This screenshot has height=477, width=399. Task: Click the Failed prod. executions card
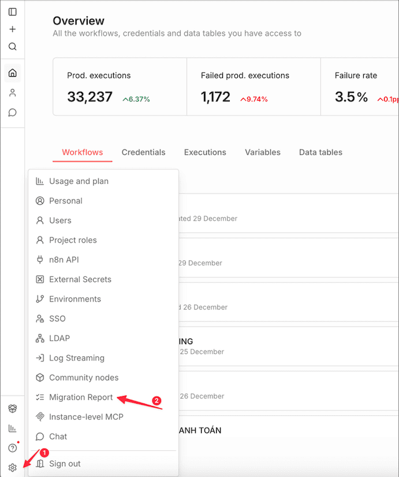pos(253,87)
